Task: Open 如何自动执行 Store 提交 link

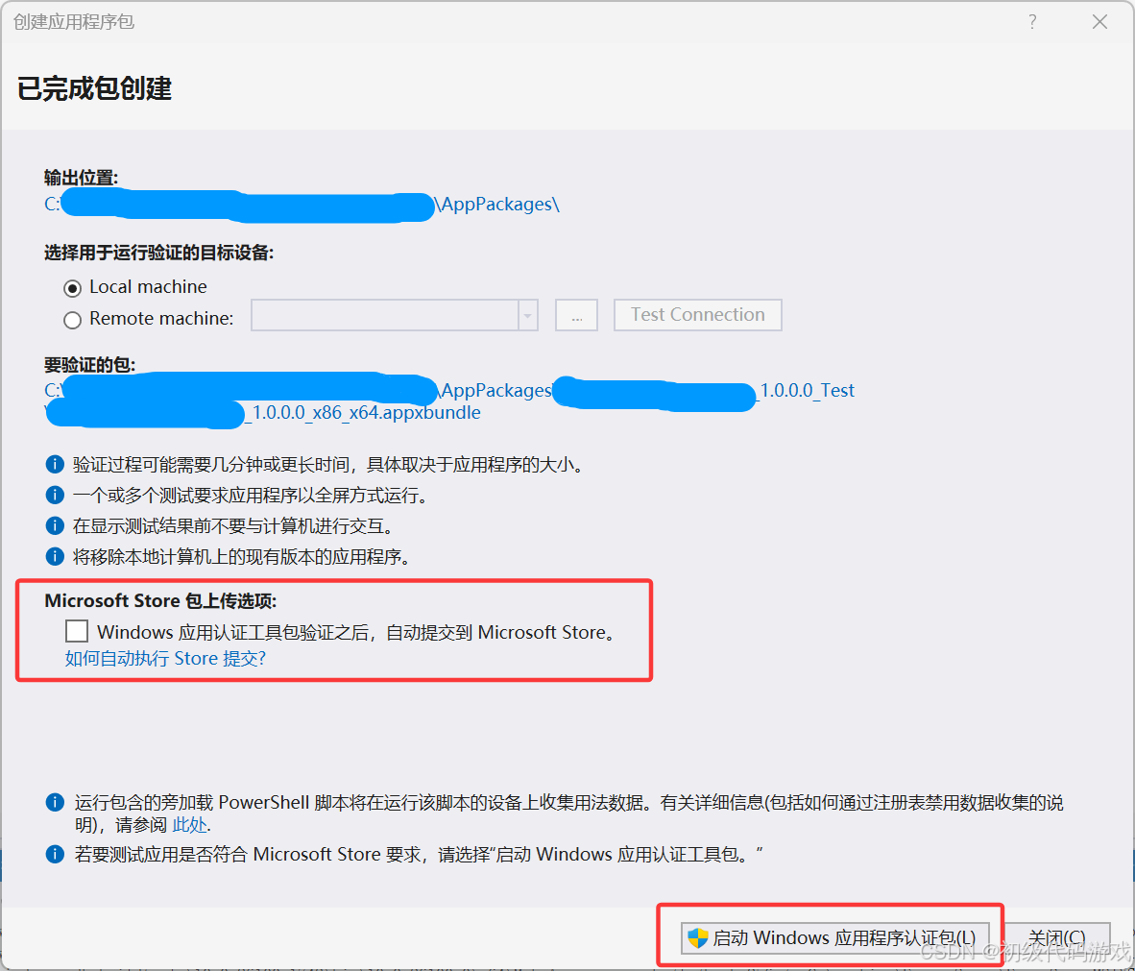Action: click(x=165, y=658)
